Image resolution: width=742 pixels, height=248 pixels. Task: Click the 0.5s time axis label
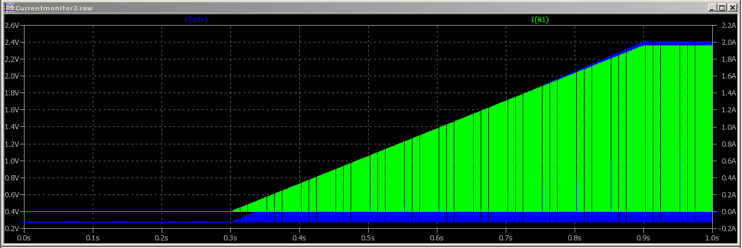pos(368,238)
